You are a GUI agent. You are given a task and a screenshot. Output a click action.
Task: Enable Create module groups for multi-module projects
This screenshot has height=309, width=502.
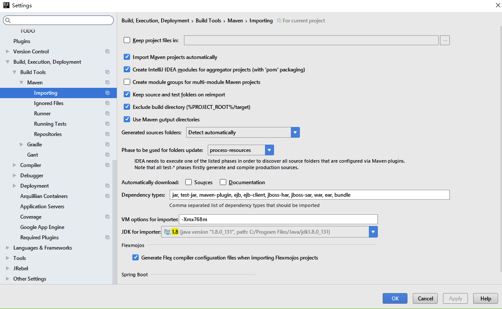[x=127, y=82]
